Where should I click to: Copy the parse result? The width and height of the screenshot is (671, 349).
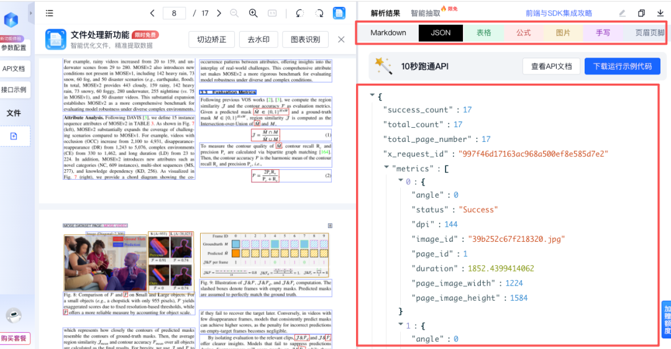pyautogui.click(x=641, y=13)
